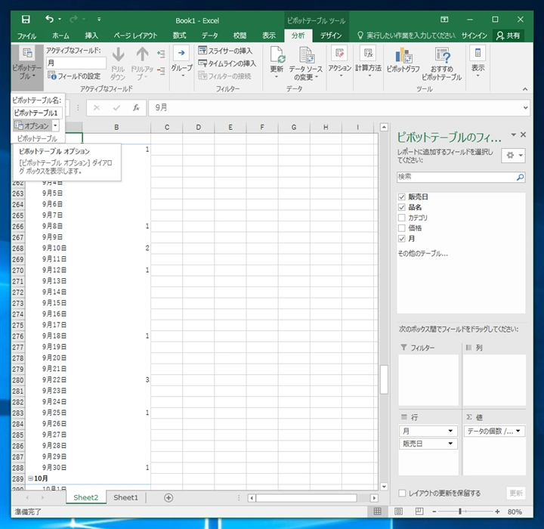Switch to Page Break Preview icon
Viewport: 544px width, 529px height.
(419, 512)
